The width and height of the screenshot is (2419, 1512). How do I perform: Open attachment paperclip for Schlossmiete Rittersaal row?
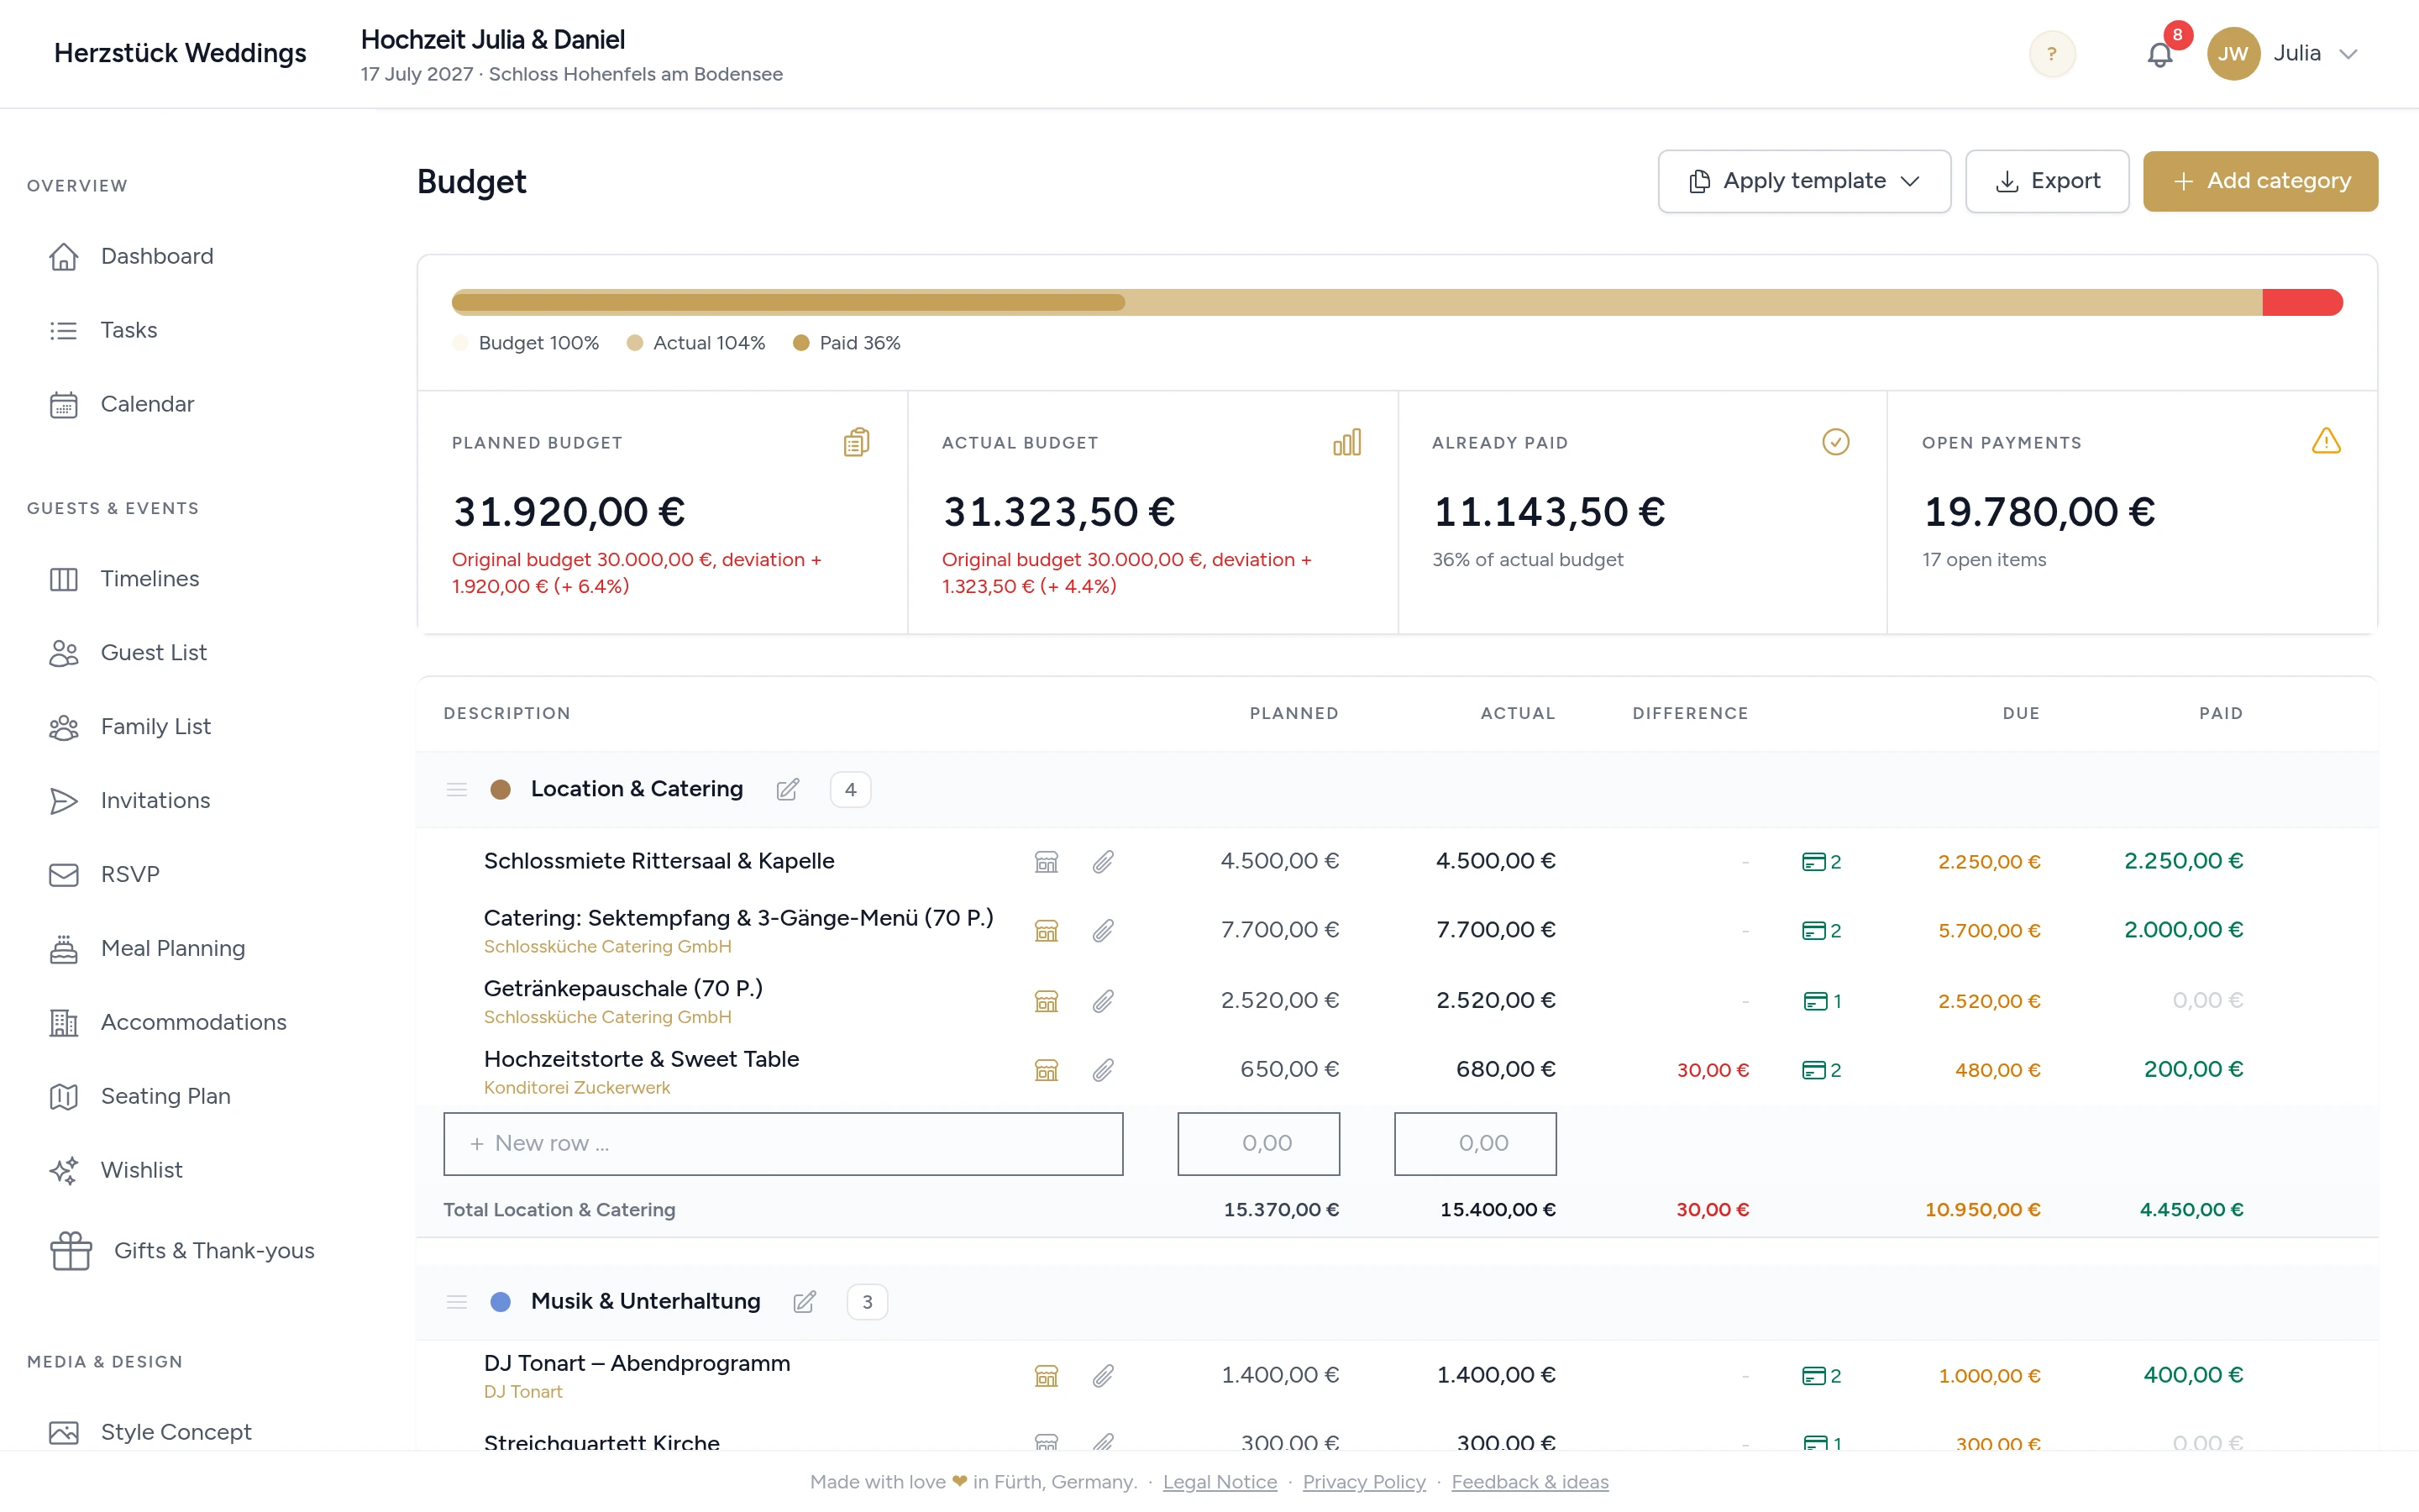tap(1103, 861)
